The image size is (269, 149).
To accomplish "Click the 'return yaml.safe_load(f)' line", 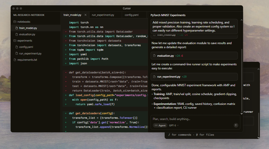I will (x=95, y=104).
